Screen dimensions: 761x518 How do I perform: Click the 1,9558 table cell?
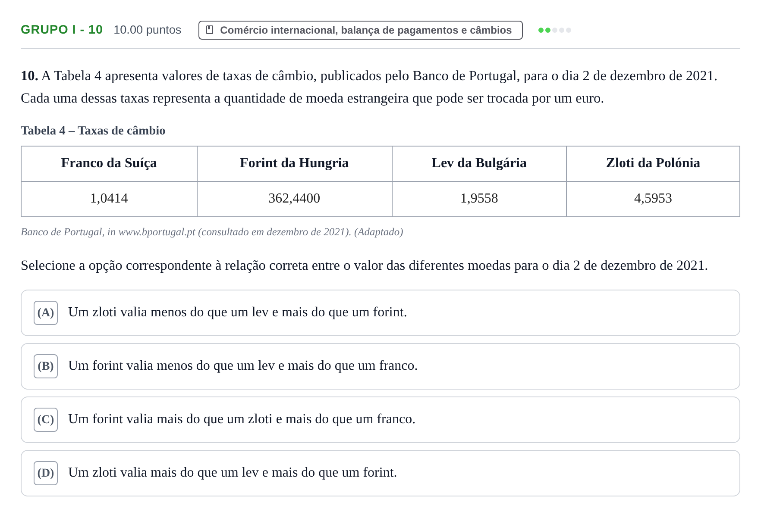479,199
